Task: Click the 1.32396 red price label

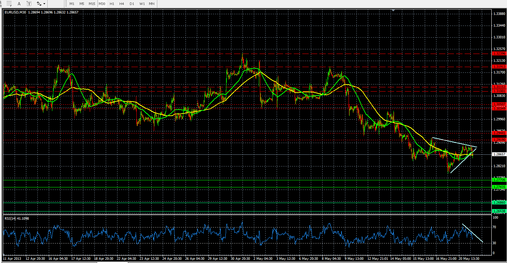Action: pos(498,53)
